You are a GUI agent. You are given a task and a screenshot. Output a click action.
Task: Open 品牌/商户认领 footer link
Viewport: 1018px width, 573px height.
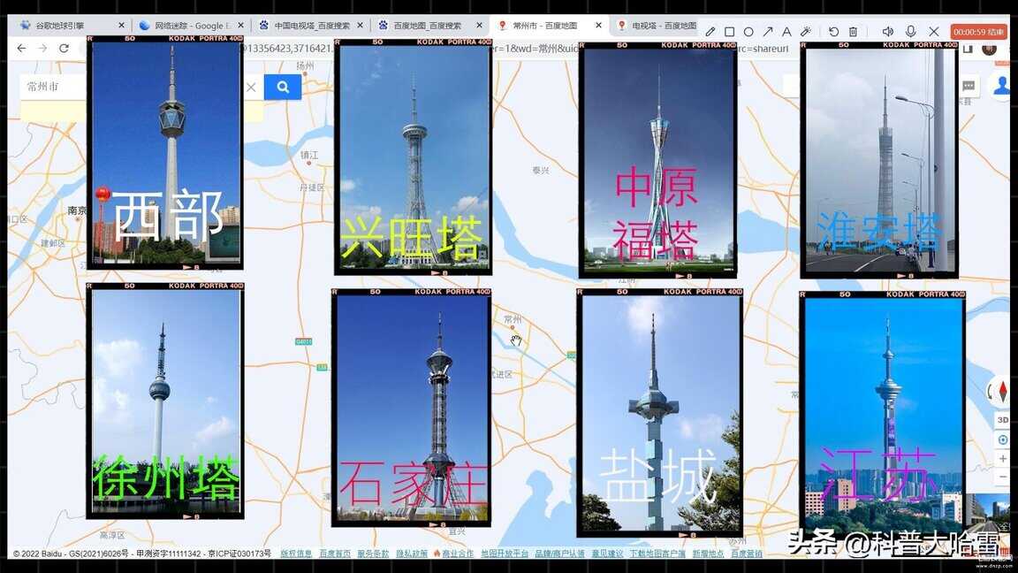(x=559, y=554)
